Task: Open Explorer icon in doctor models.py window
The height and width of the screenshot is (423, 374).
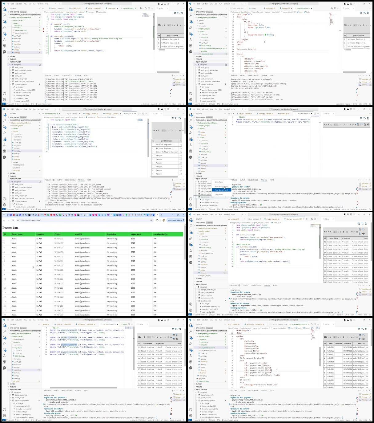Action: pos(4,114)
